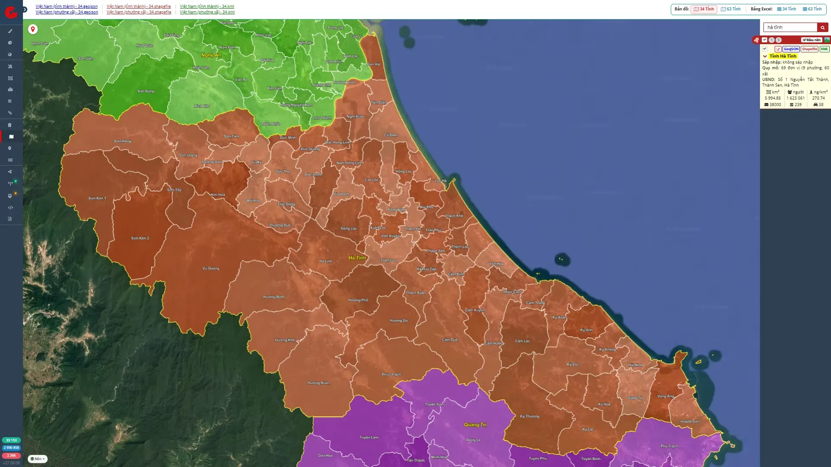This screenshot has height=467, width=831.
Task: Open the link chain sidebar icon
Action: click(10, 113)
